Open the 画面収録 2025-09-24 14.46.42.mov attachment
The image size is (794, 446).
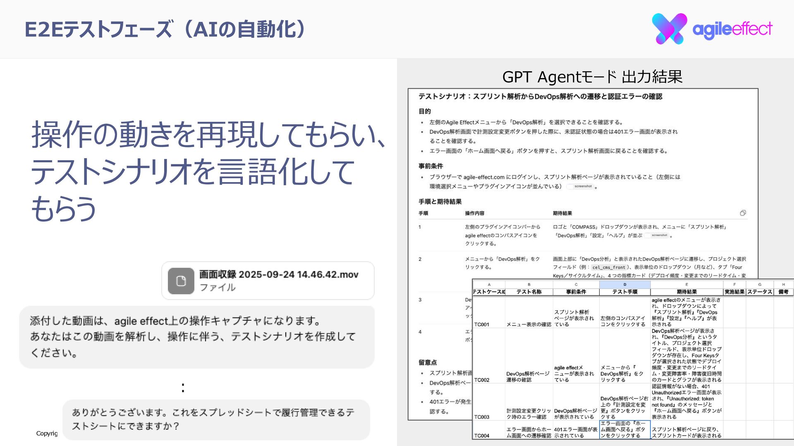278,275
